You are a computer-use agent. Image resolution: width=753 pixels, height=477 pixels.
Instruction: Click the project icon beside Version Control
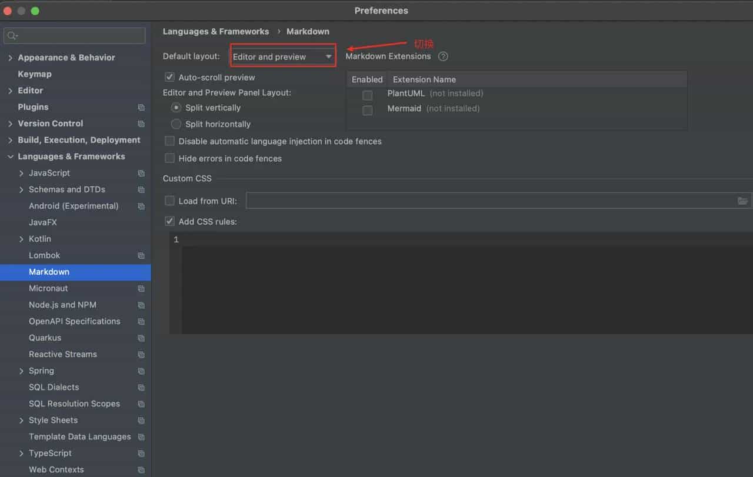point(141,124)
